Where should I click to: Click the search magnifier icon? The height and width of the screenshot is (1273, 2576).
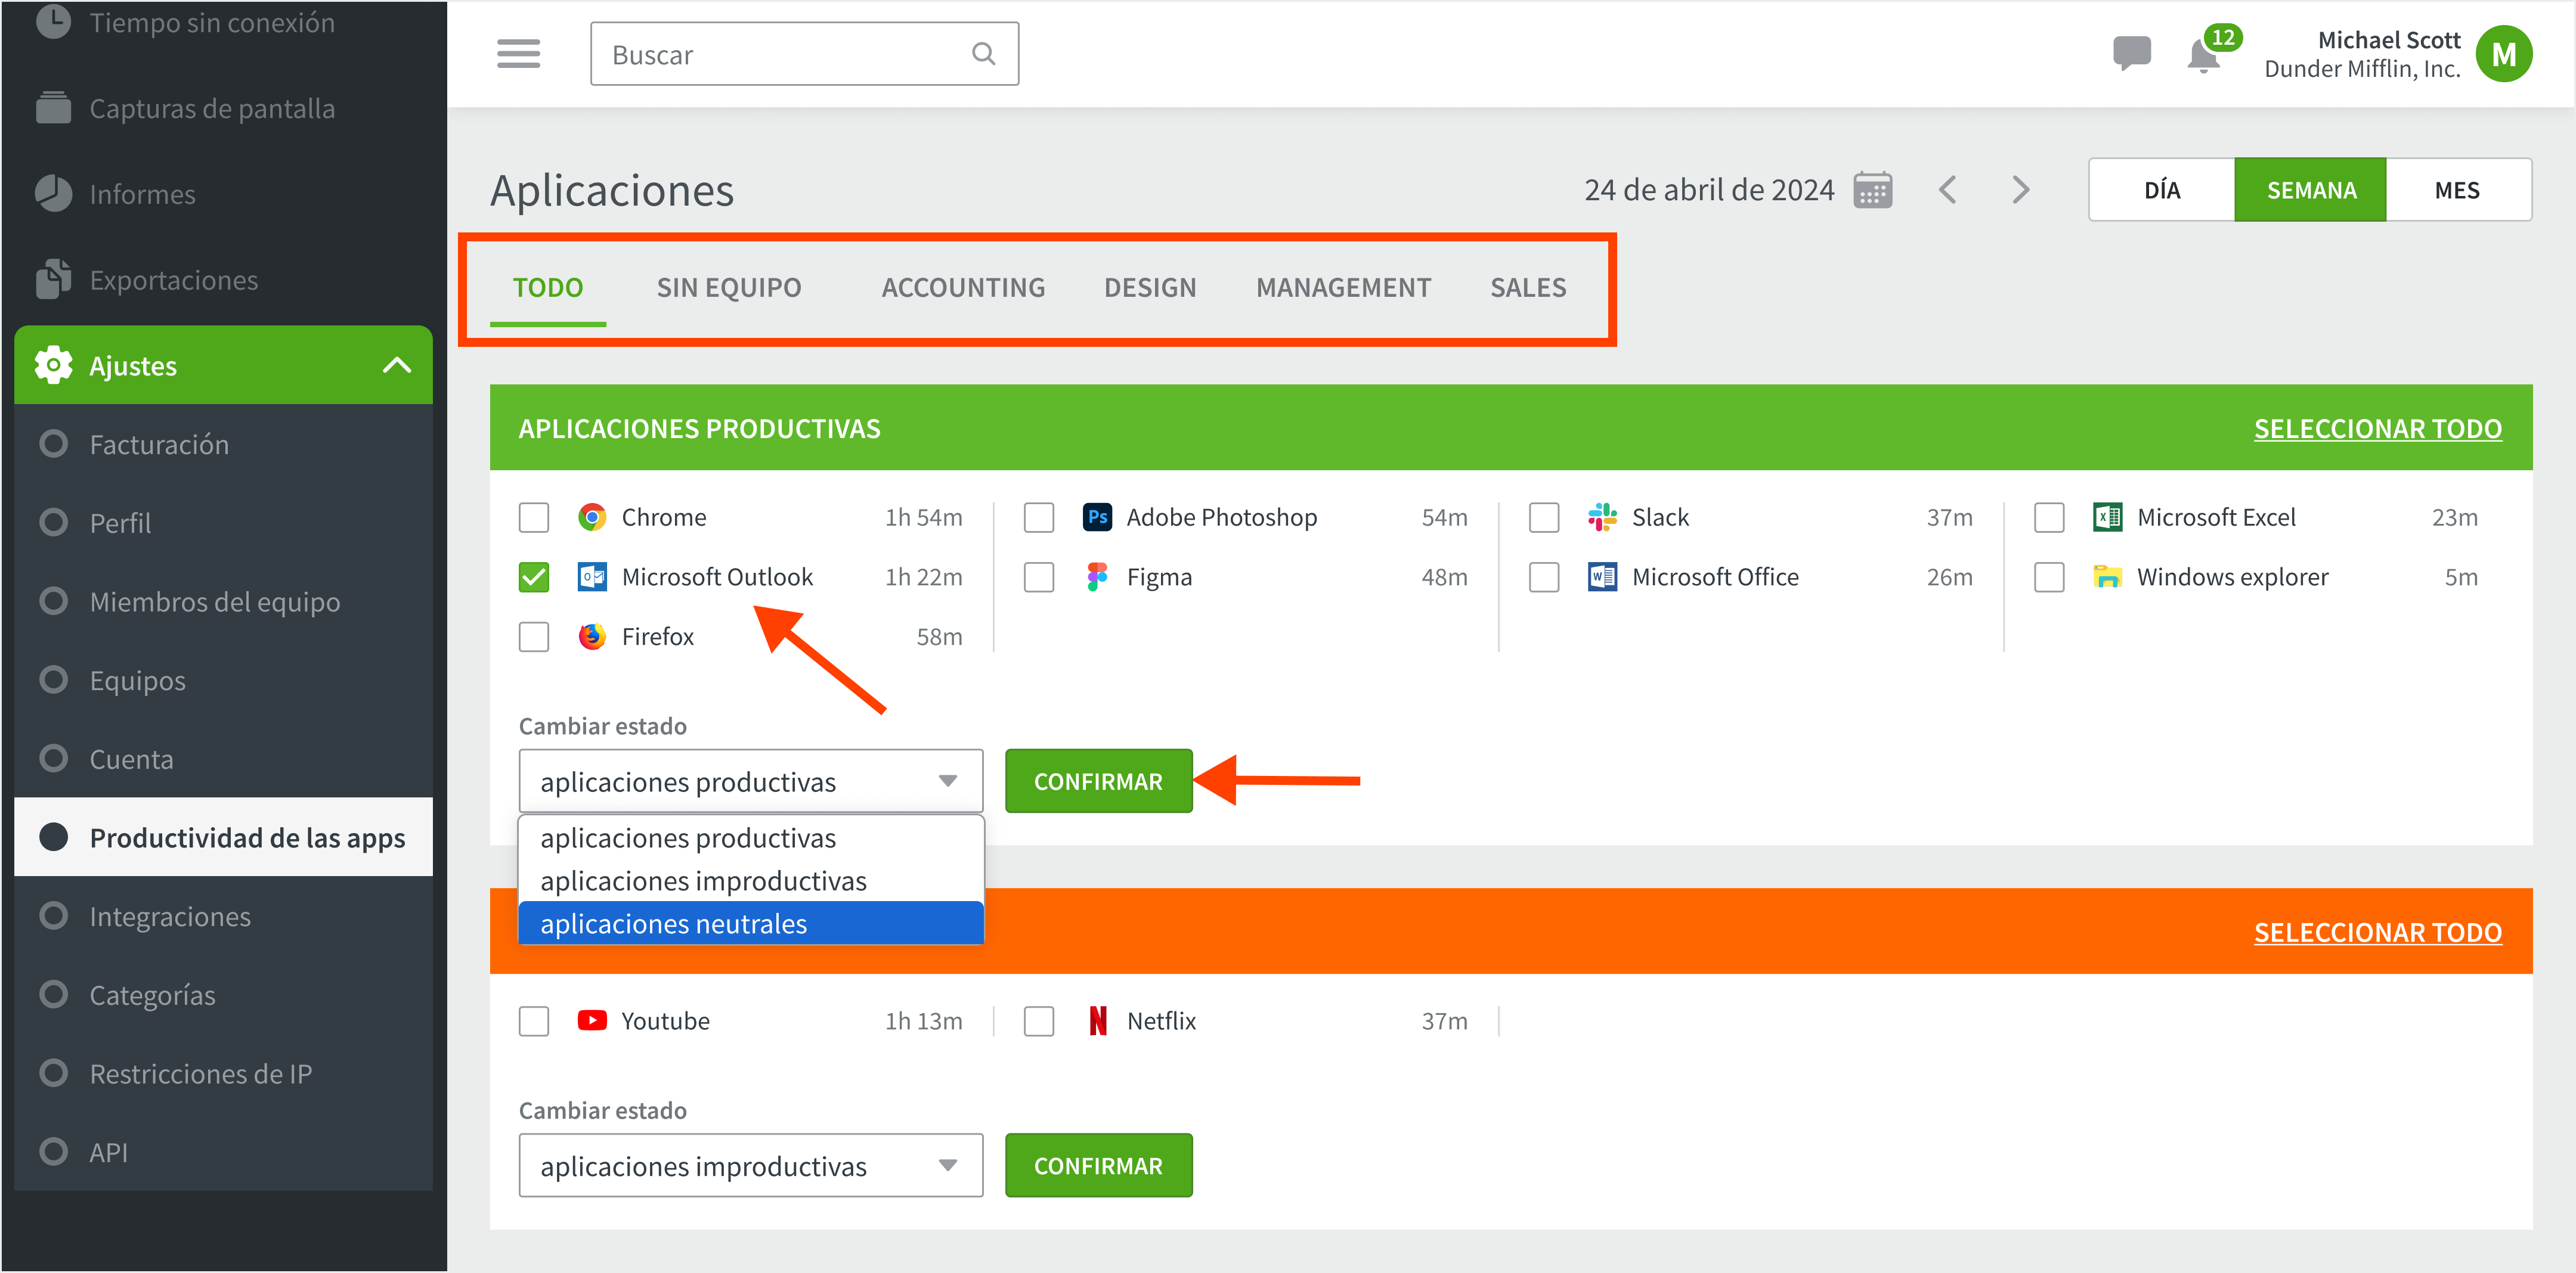(x=984, y=54)
